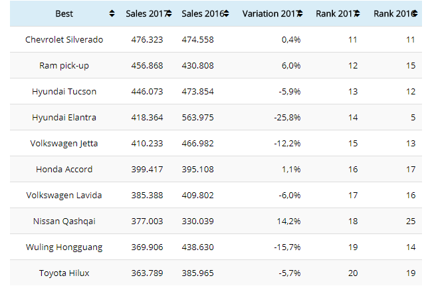Select the Hyundai Tucson cell
This screenshot has height=290, width=428.
[64, 92]
